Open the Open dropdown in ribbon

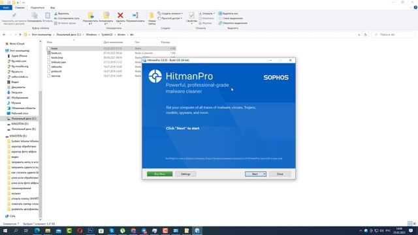206,13
